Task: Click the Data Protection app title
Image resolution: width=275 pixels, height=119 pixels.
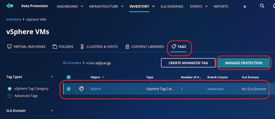Action: tap(35, 6)
